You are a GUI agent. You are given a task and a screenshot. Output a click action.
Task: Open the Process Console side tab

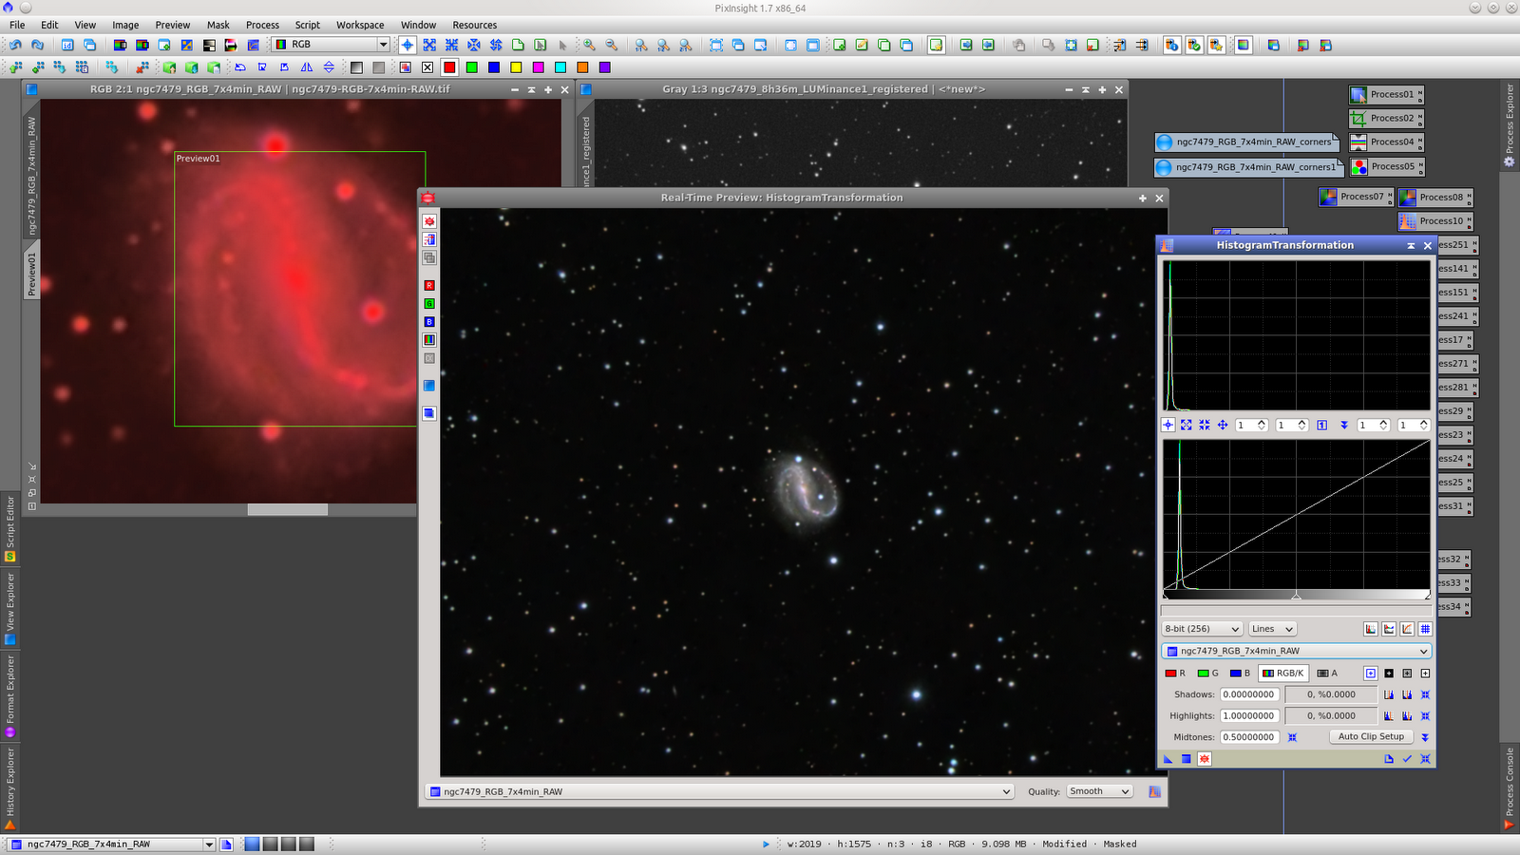[x=1510, y=788]
